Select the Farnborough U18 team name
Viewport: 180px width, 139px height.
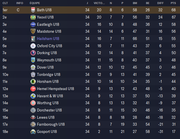tap(51, 125)
